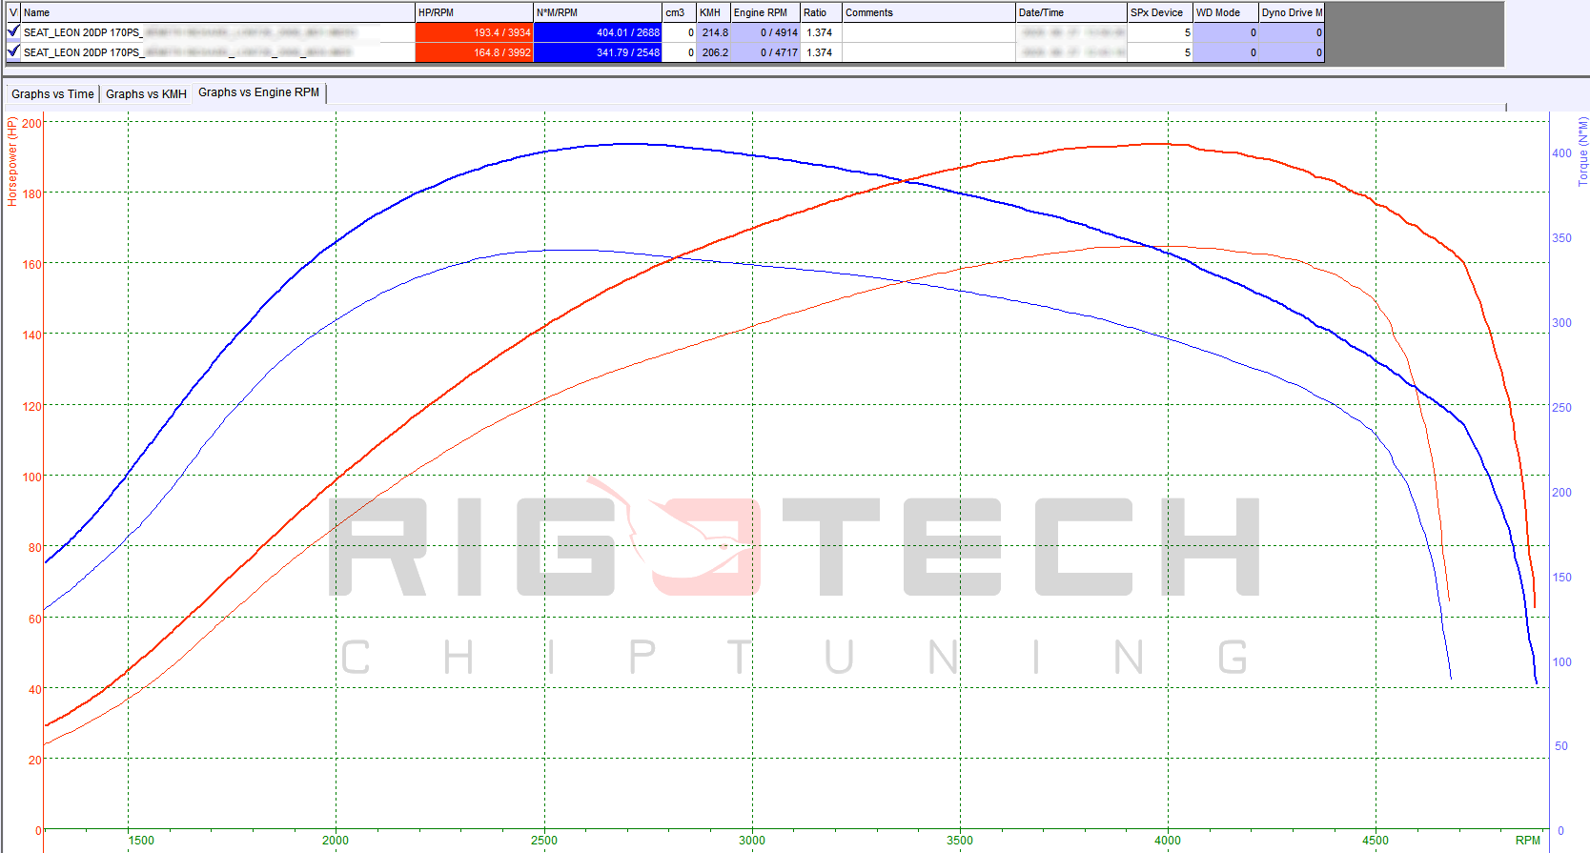Click the N*M/RPM column header
The image size is (1590, 853).
(598, 12)
